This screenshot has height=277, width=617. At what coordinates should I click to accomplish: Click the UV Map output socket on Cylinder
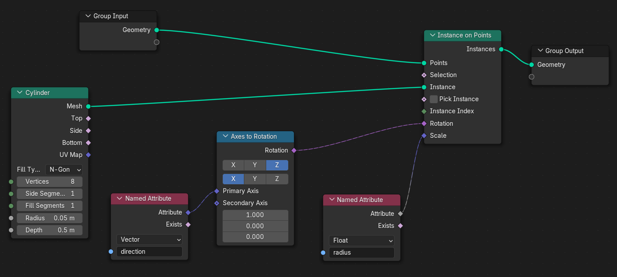[x=88, y=155]
